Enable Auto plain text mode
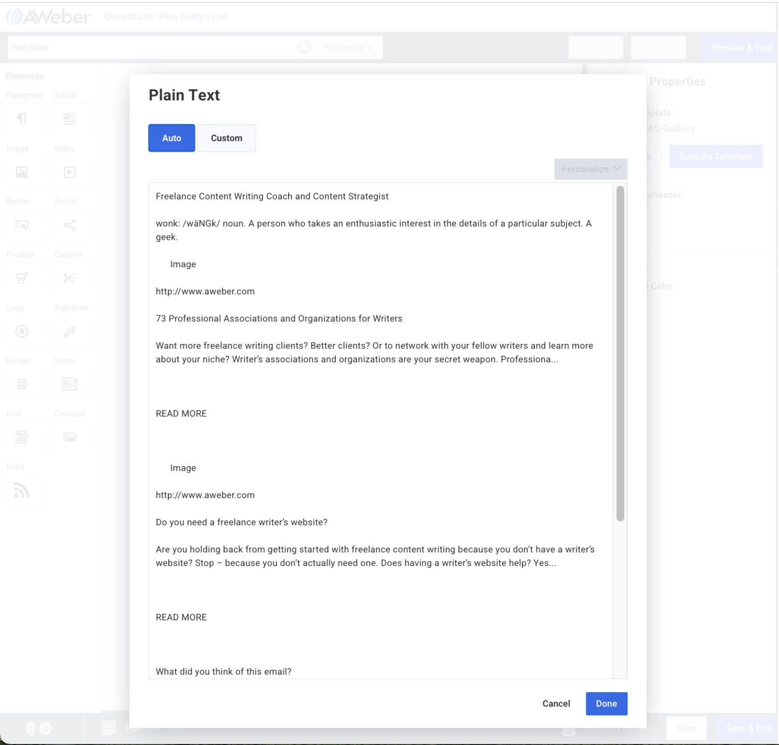Viewport: 779px width, 745px height. click(171, 137)
